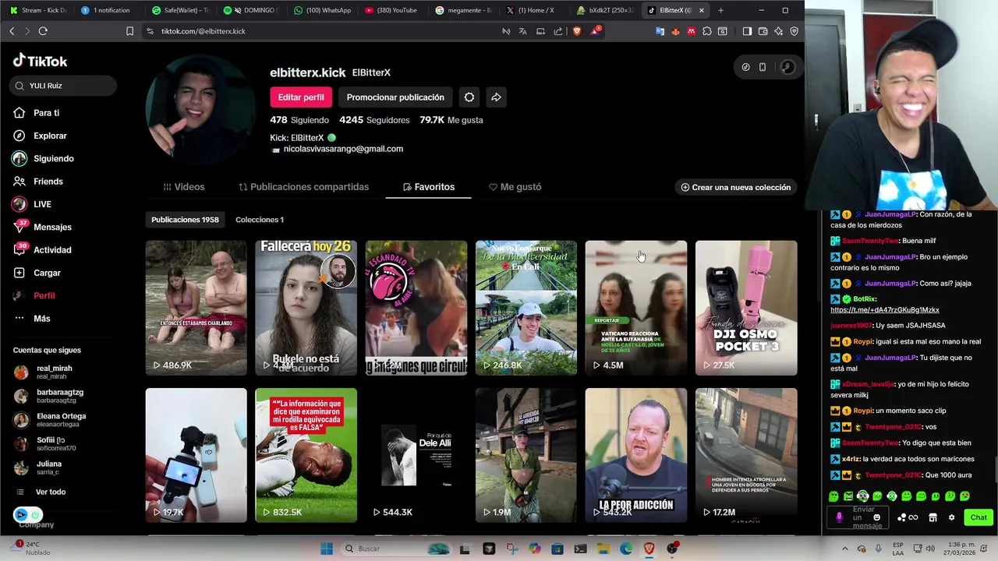Click the profile settings gear icon
The height and width of the screenshot is (561, 998).
[469, 97]
